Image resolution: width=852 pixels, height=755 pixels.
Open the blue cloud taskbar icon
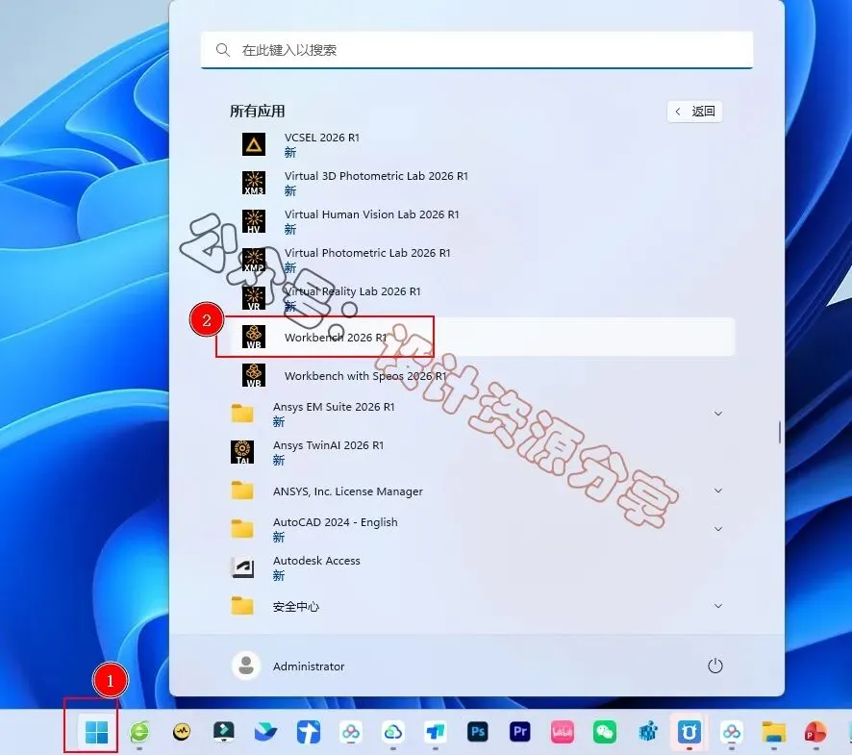(x=393, y=732)
